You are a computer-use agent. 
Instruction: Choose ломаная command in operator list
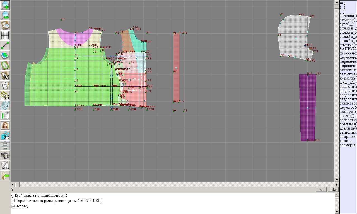pos(348,124)
